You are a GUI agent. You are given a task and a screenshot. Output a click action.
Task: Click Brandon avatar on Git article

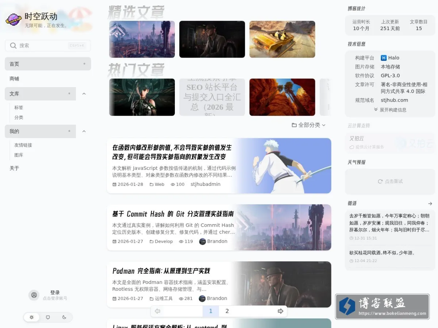point(203,241)
